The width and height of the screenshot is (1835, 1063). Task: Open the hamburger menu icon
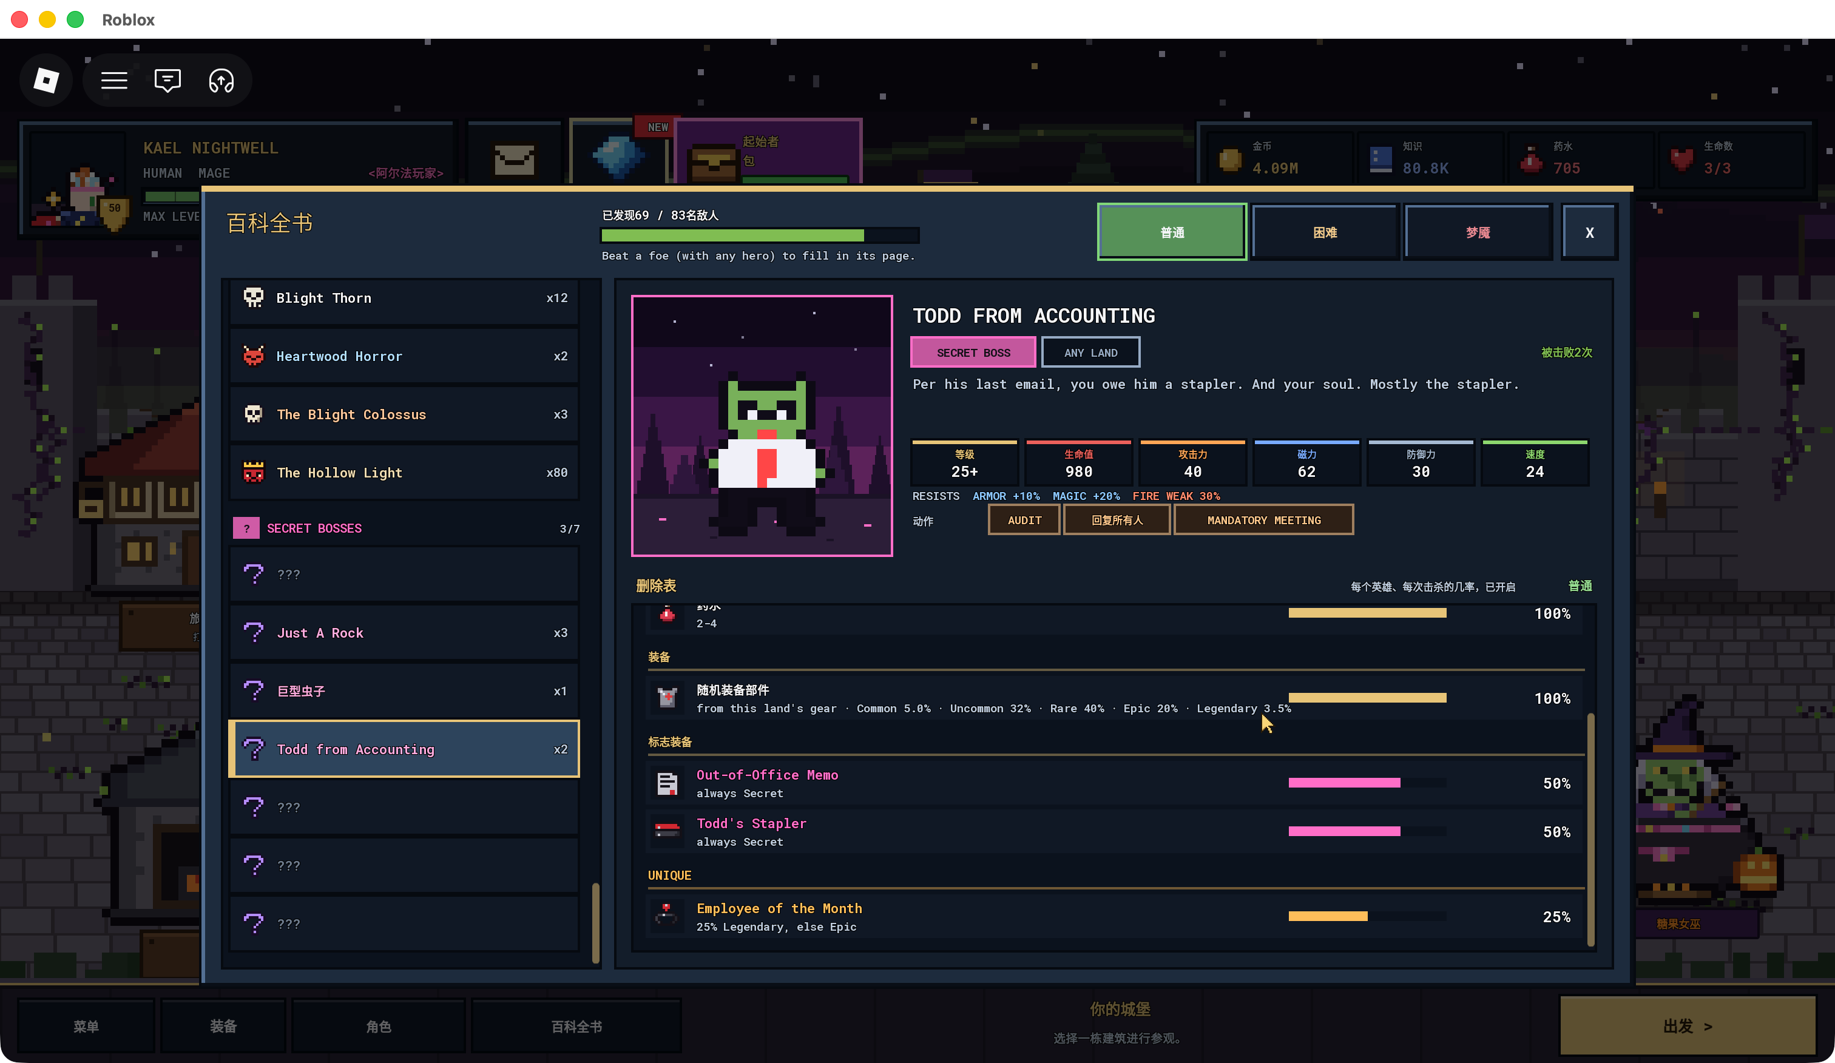114,80
